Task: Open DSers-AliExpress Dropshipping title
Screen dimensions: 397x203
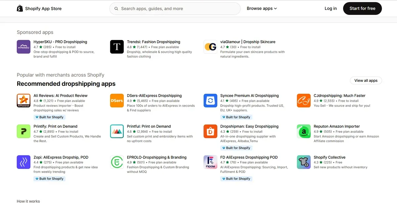Action: 154,96
